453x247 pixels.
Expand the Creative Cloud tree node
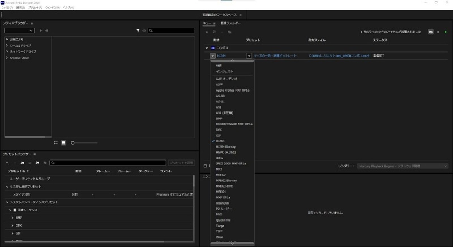click(x=7, y=58)
